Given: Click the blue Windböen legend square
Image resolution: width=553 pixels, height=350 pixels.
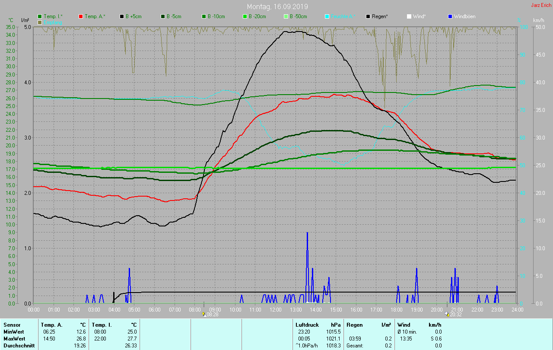Looking at the screenshot, I should [x=450, y=16].
